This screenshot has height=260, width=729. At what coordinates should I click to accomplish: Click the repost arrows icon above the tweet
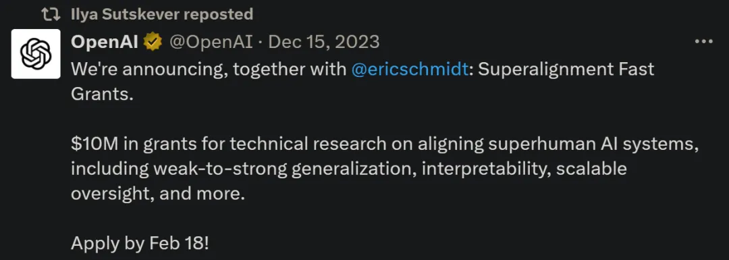tap(51, 14)
